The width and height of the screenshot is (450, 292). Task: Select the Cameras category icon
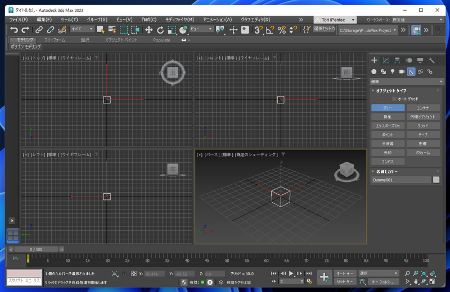point(402,72)
